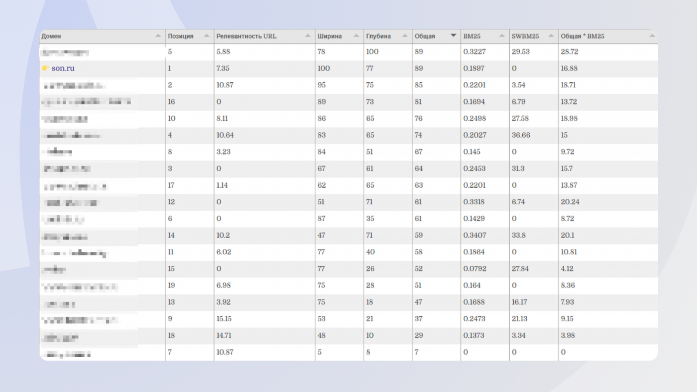Click the SWBM25 value 27.84

520,269
